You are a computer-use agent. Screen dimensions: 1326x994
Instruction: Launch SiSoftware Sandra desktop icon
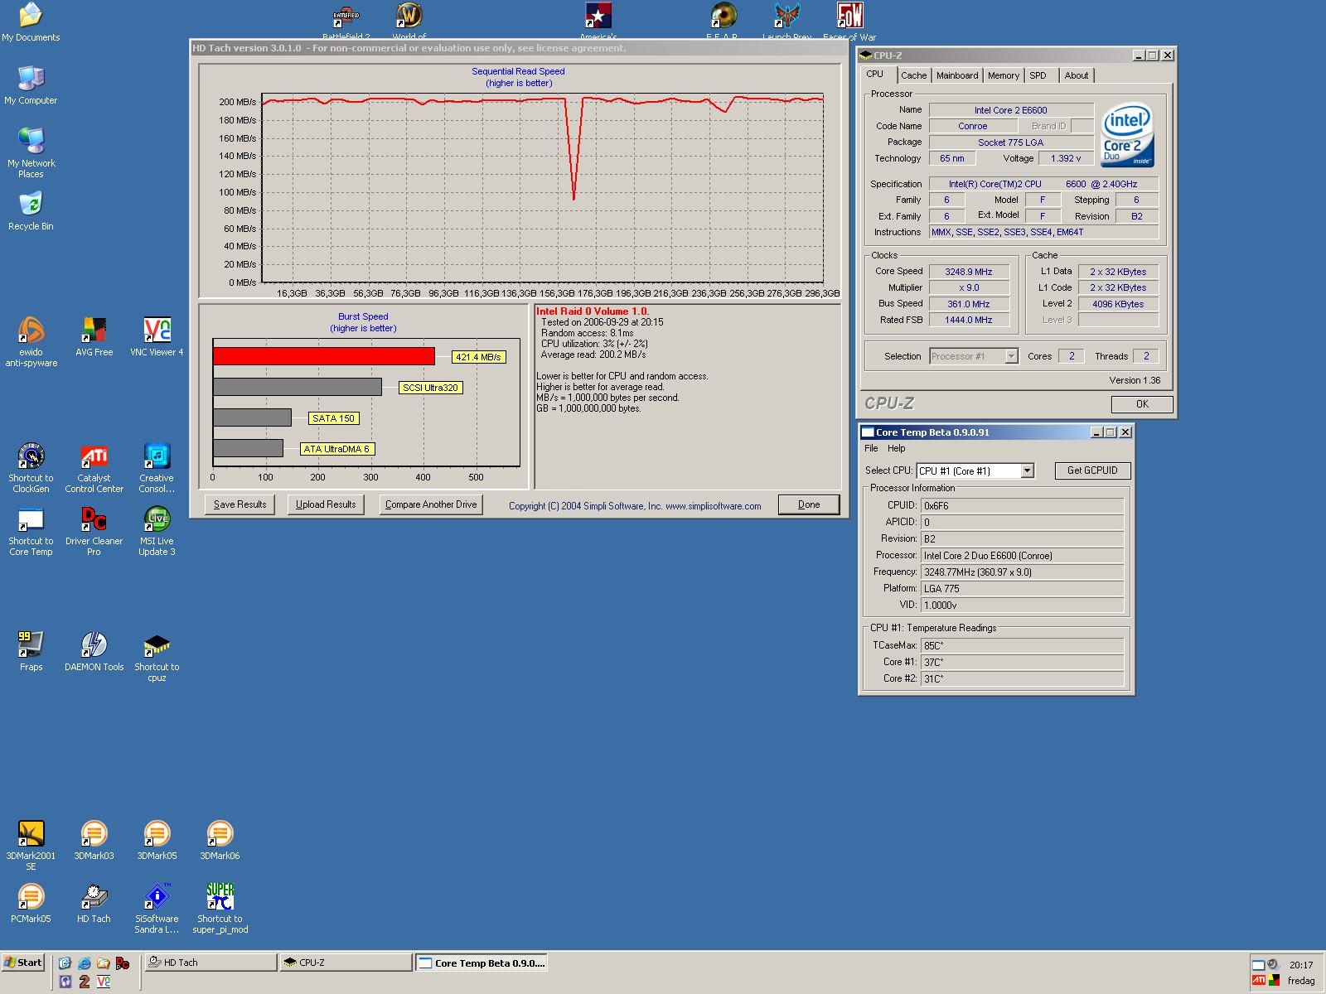[157, 908]
